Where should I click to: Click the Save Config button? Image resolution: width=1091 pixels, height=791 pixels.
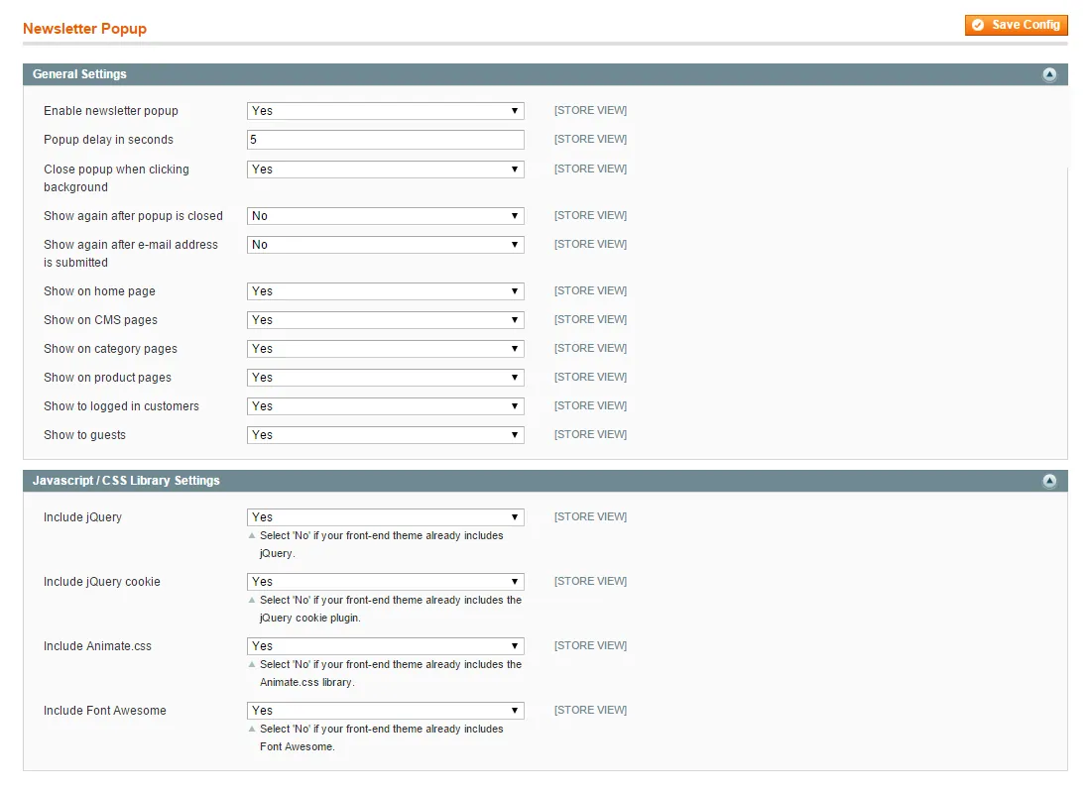coord(1016,25)
